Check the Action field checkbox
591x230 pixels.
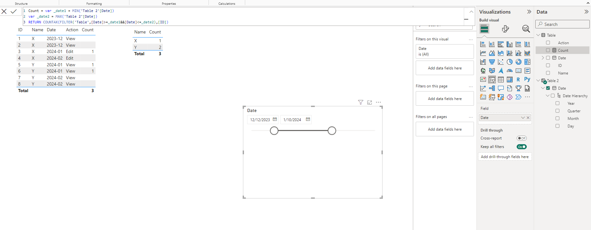pyautogui.click(x=548, y=43)
